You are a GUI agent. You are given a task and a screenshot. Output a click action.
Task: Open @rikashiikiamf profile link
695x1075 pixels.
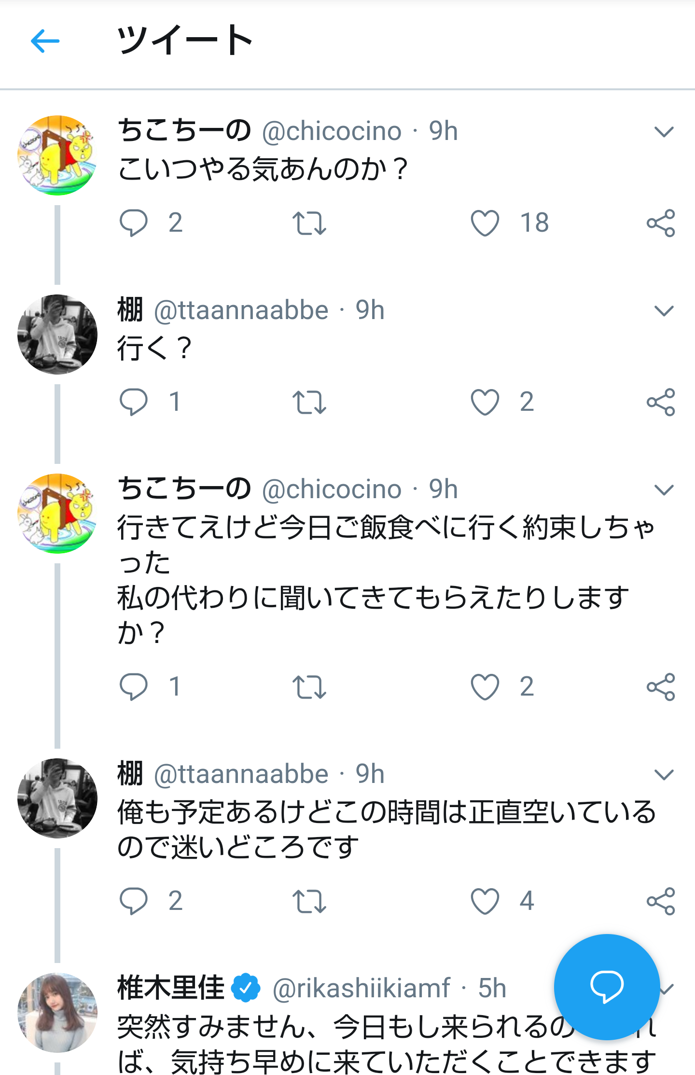pyautogui.click(x=361, y=988)
